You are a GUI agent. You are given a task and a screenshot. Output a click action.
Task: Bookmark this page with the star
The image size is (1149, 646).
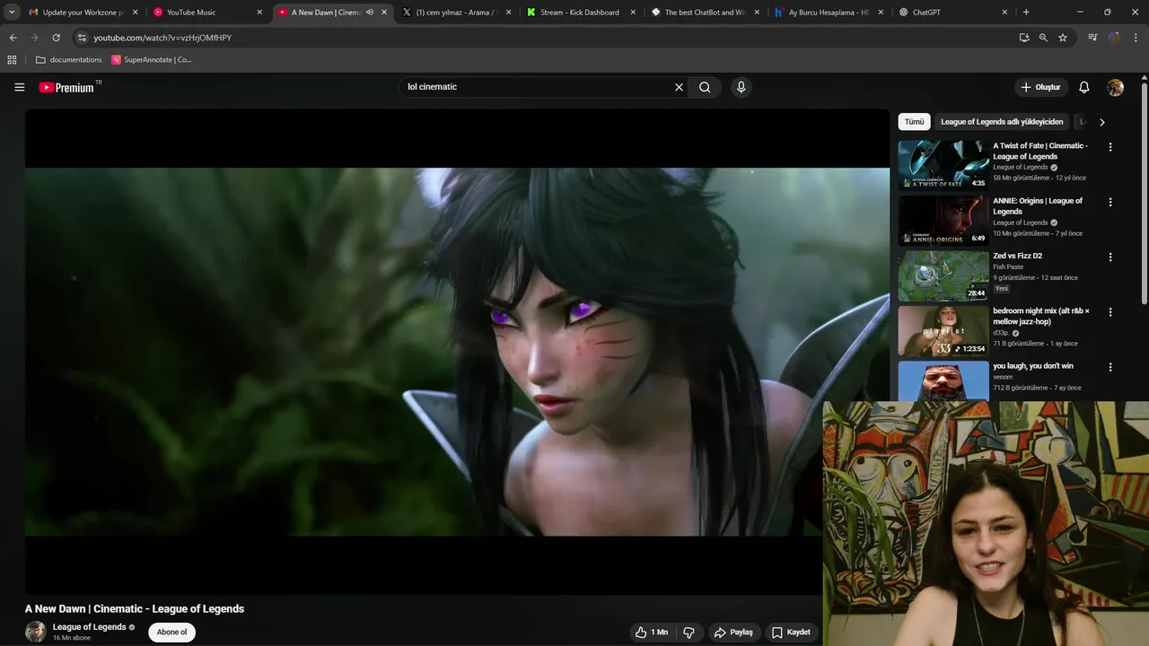point(1063,38)
